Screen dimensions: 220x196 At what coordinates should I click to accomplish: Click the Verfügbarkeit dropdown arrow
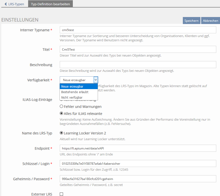(x=96, y=80)
